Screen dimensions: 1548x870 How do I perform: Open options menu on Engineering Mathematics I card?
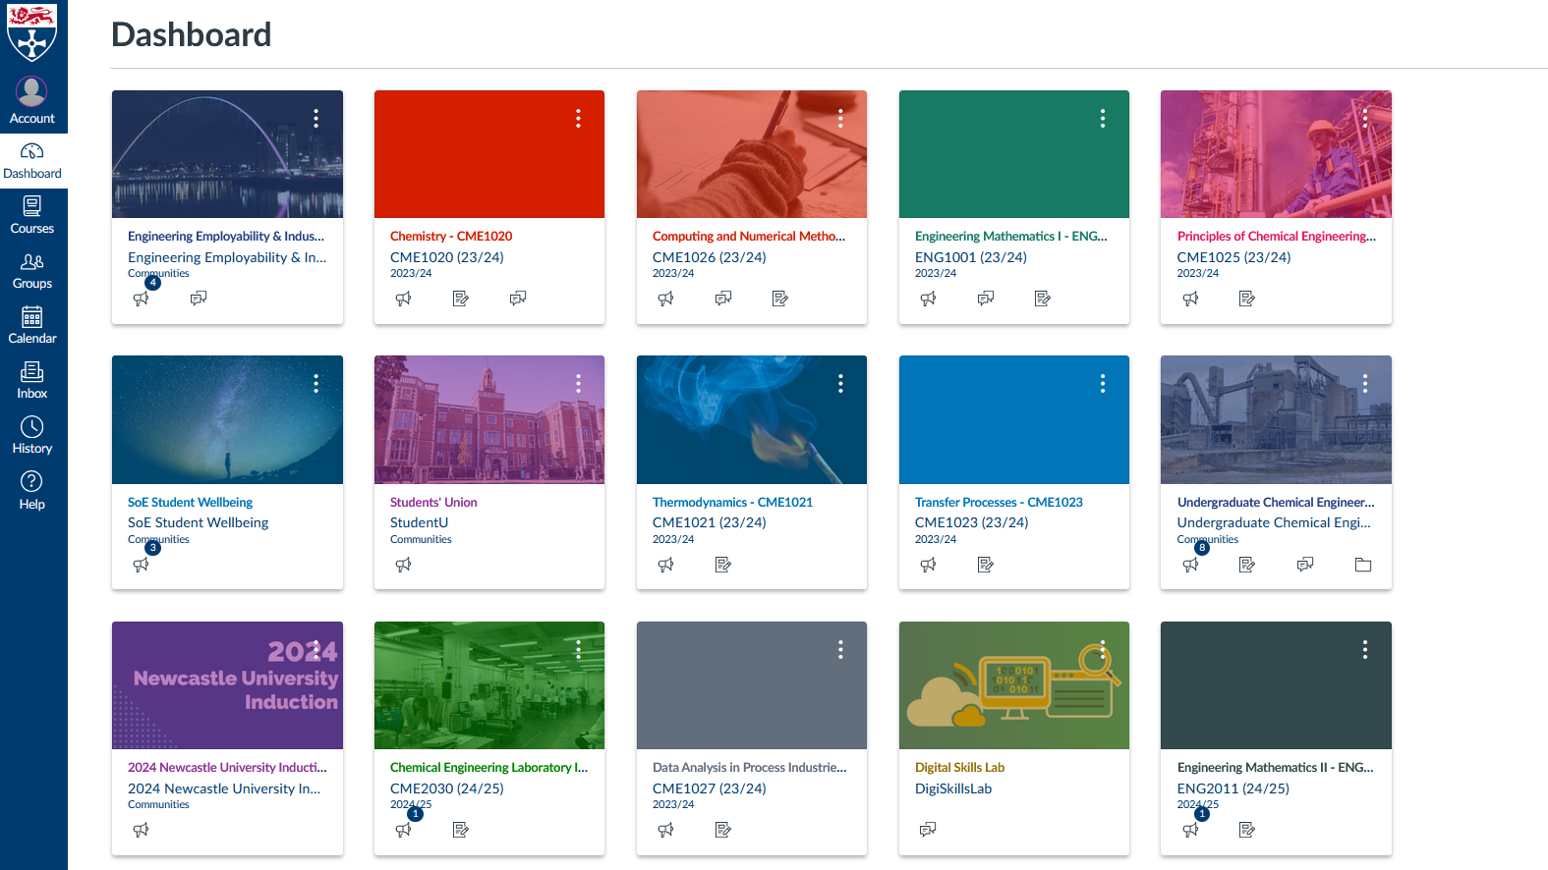(1103, 119)
